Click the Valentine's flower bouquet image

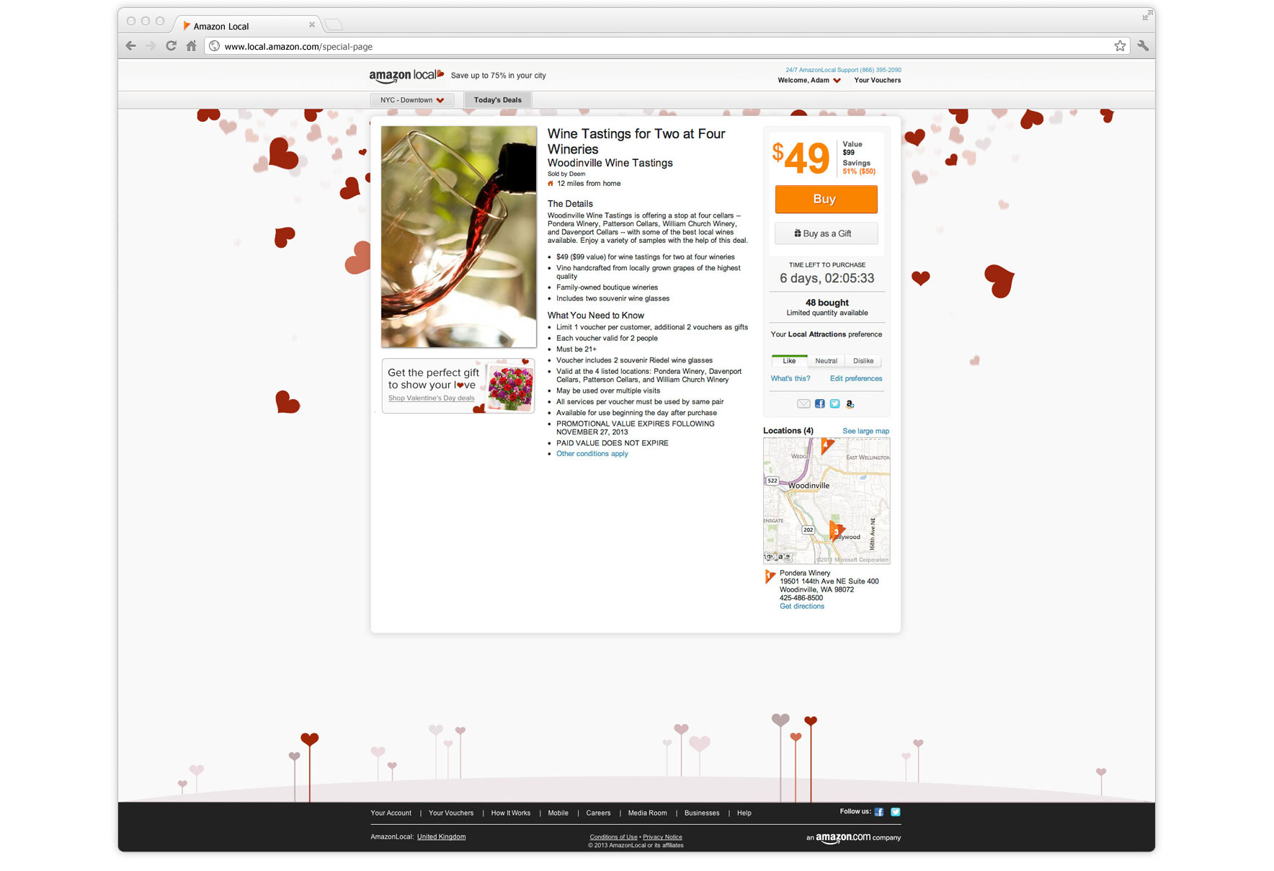[x=510, y=387]
